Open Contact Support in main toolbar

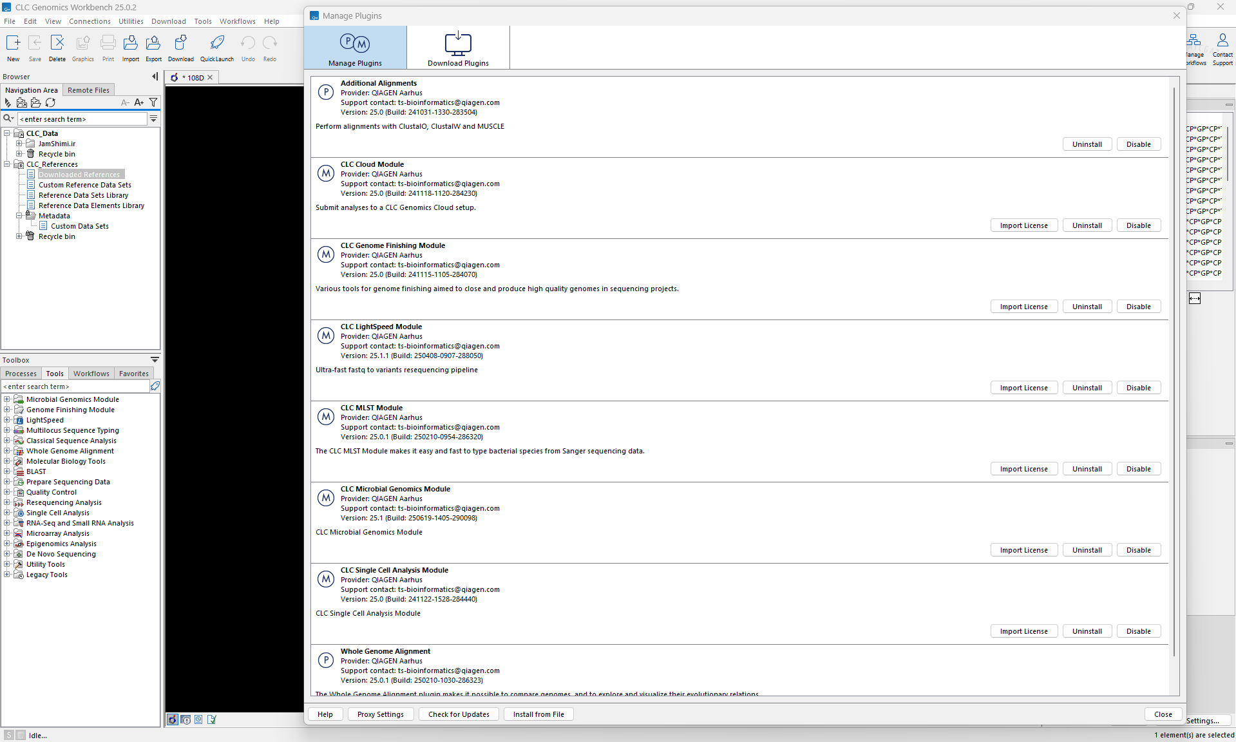click(x=1222, y=49)
